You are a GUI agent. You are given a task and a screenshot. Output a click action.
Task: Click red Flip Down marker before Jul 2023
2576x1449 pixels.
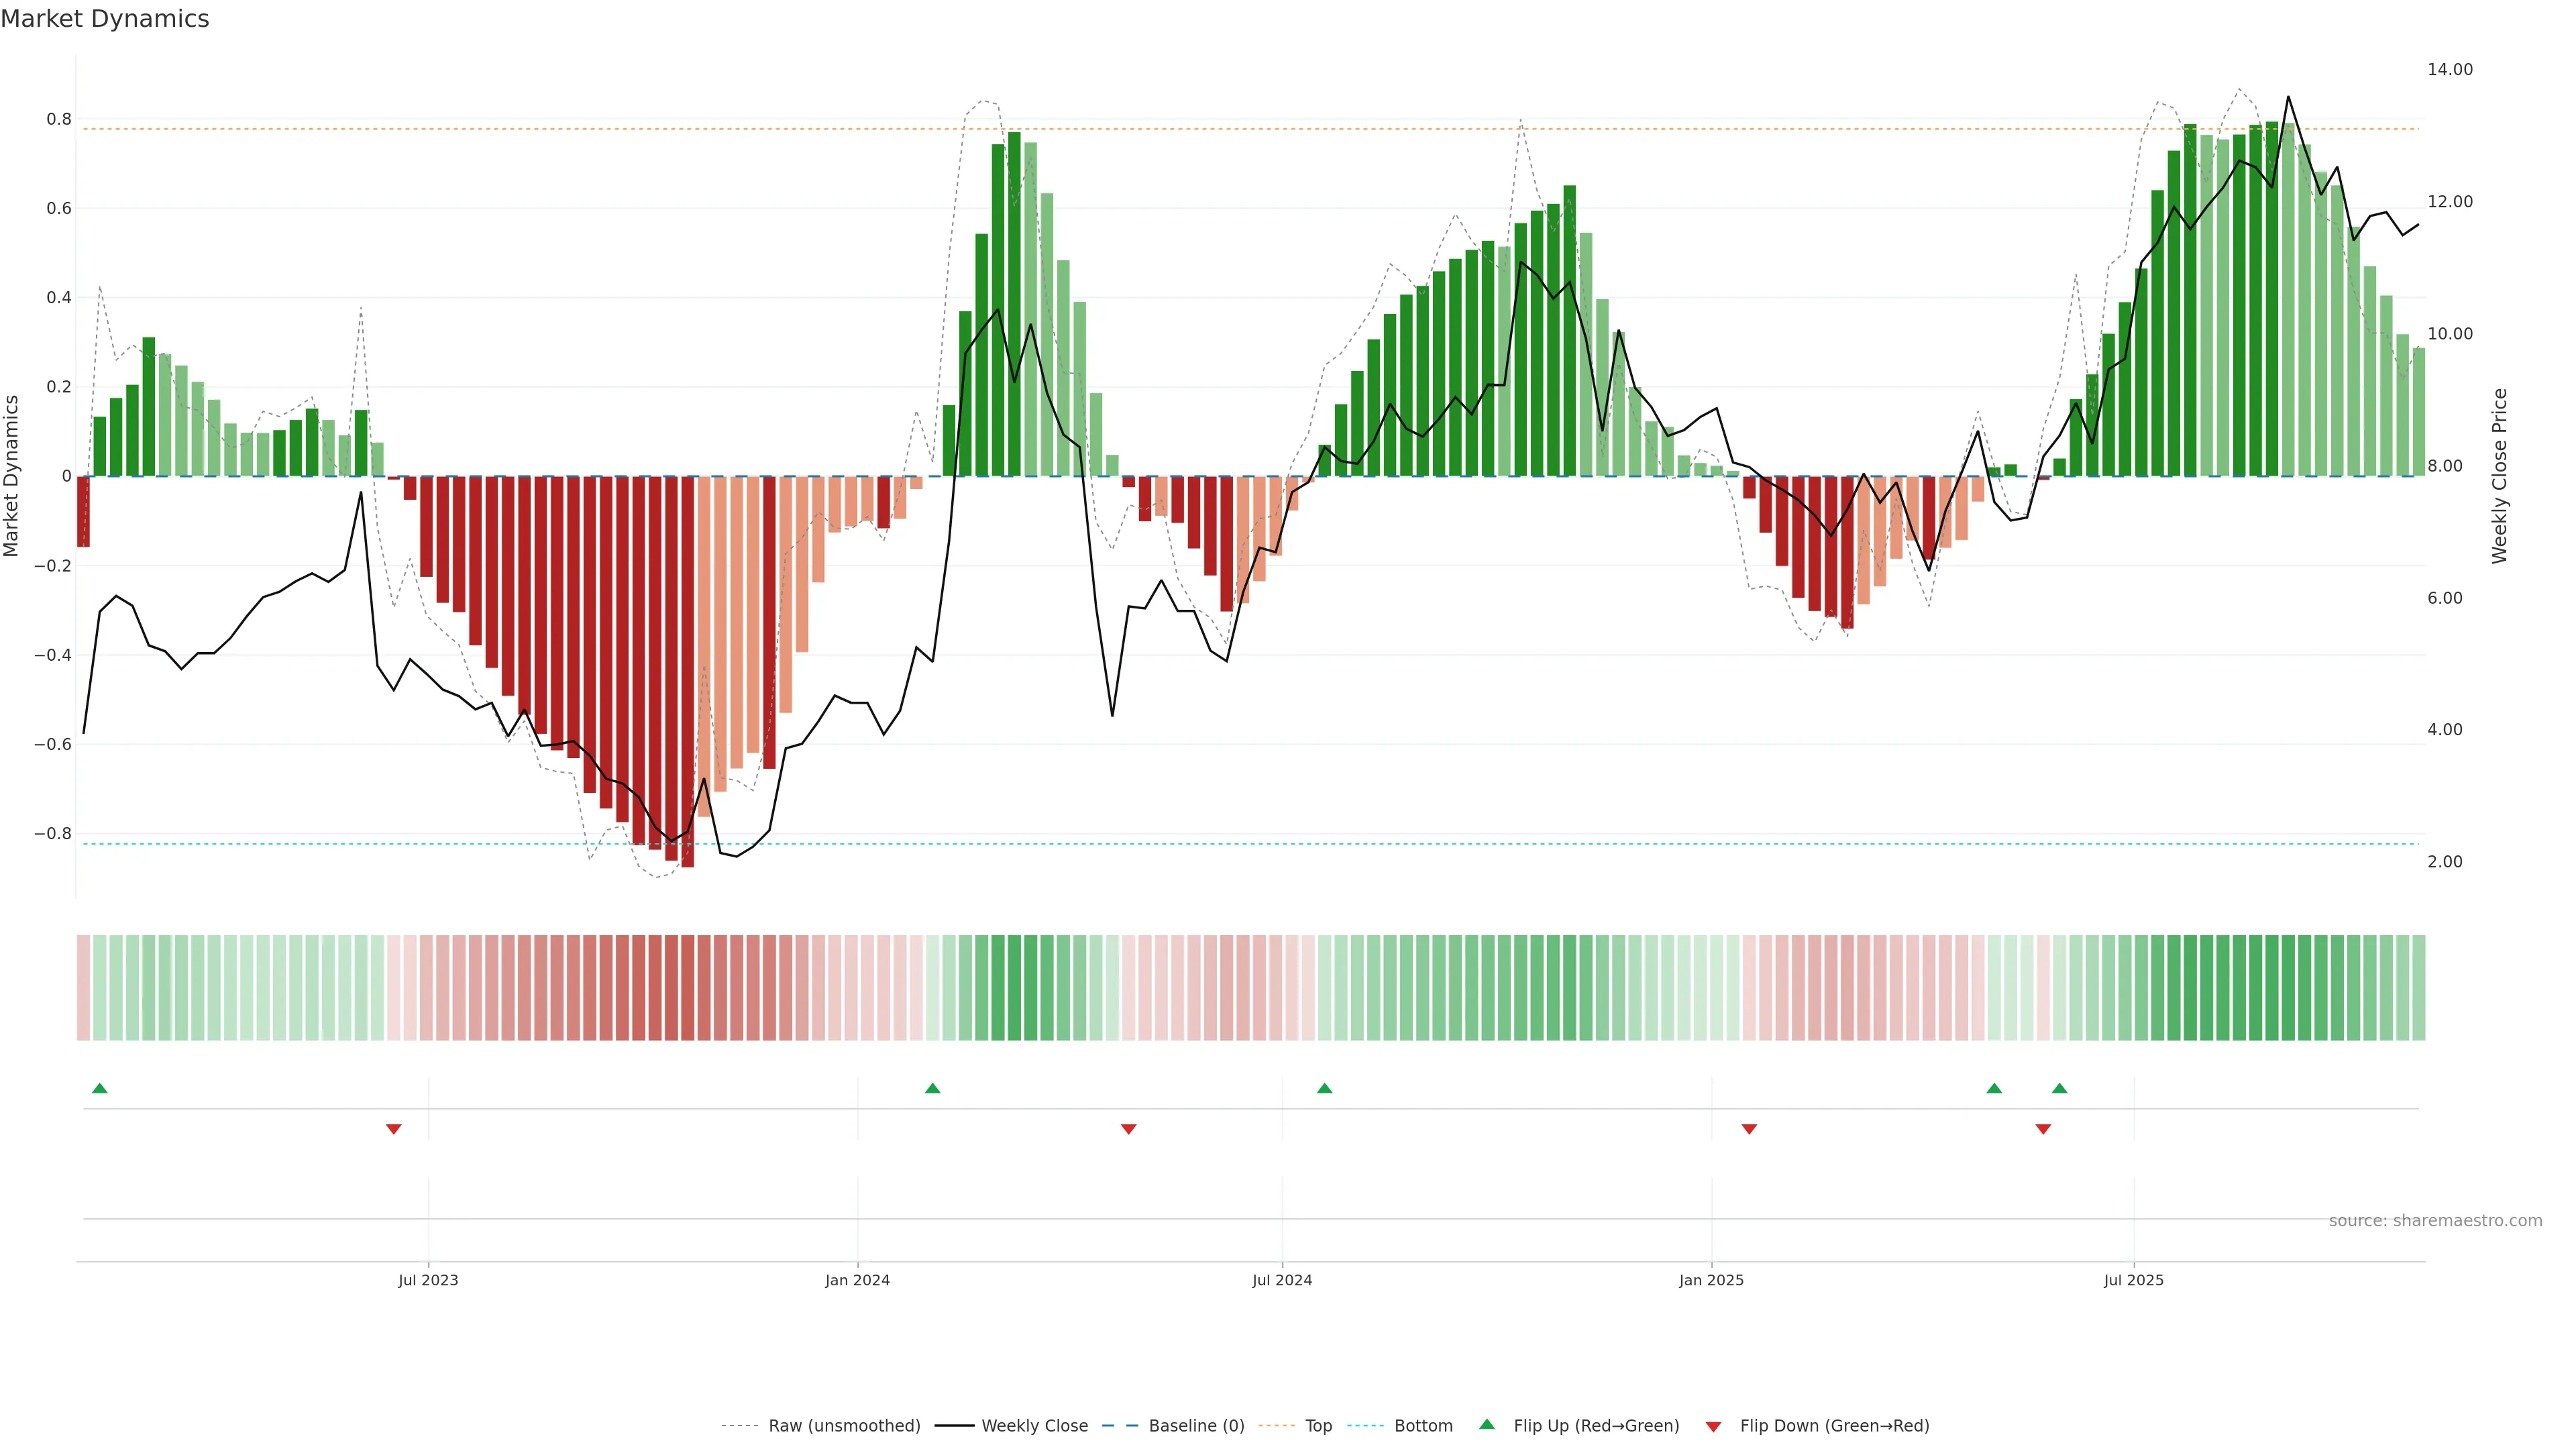click(x=393, y=1129)
